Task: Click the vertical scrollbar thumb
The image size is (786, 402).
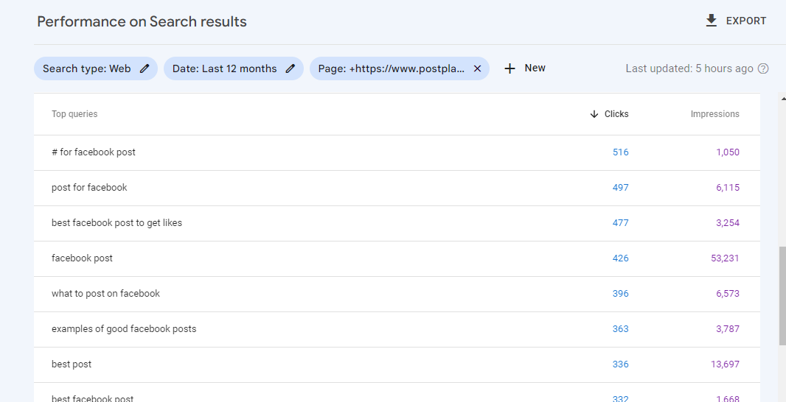Action: (782, 296)
